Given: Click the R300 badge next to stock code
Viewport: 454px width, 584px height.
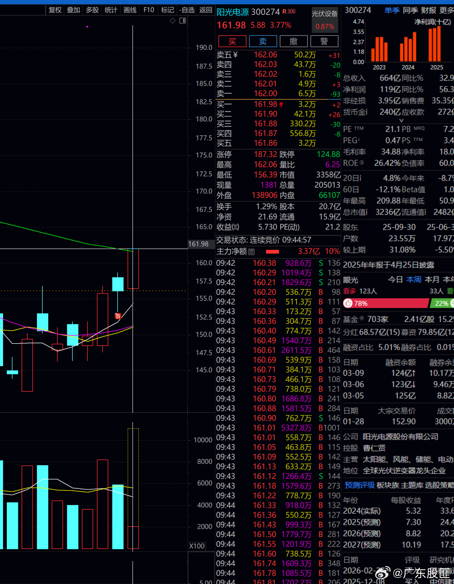Looking at the screenshot, I should click(x=289, y=11).
